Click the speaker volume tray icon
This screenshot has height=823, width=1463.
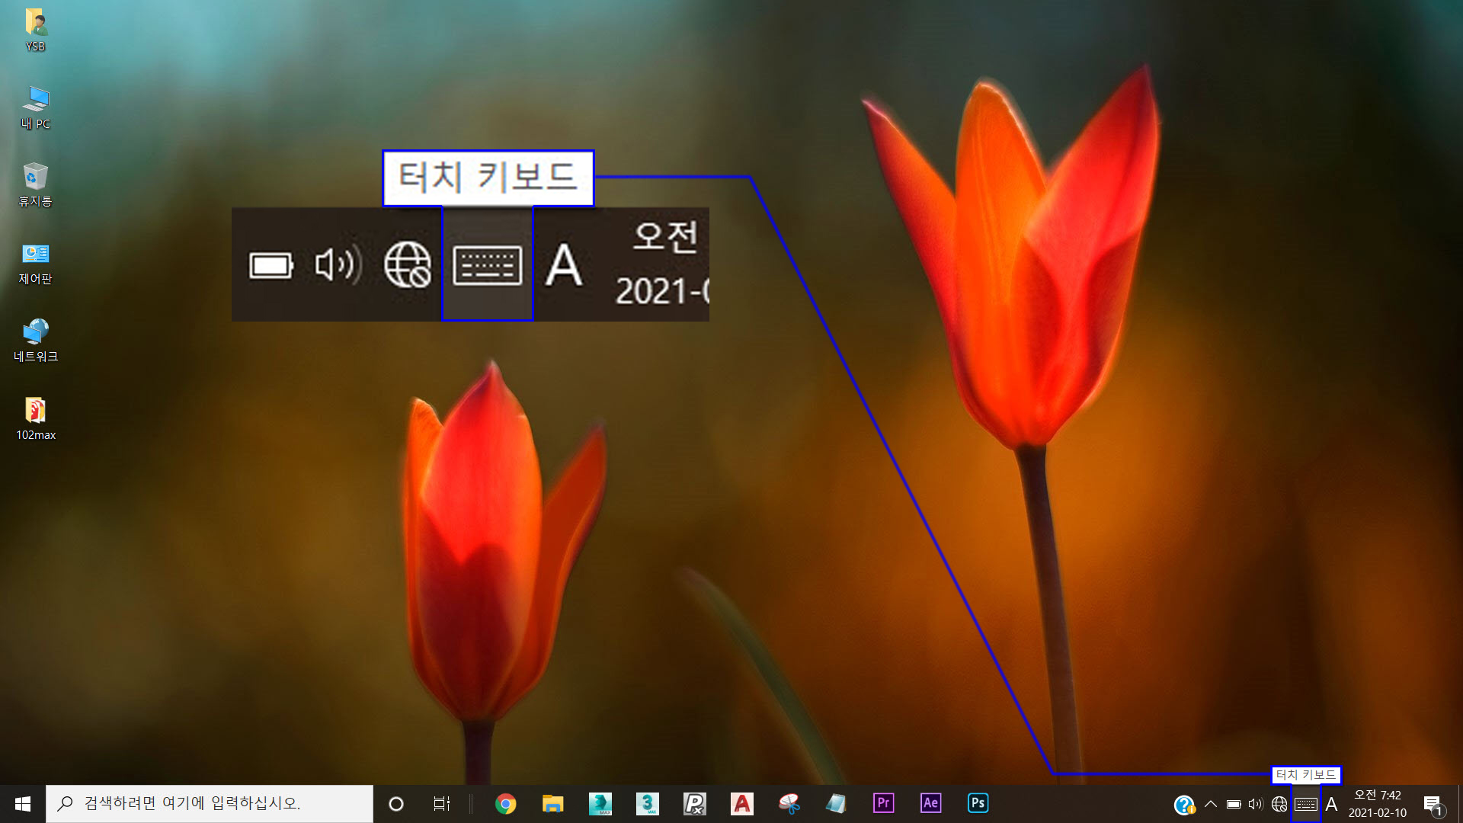1256,805
